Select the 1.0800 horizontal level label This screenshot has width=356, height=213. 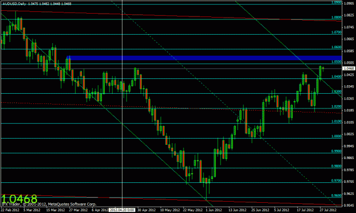336,17
